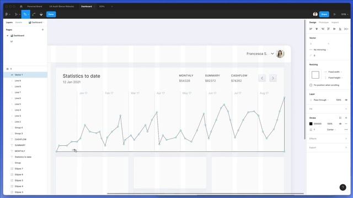Image resolution: width=353 pixels, height=198 pixels.
Task: Select the Vector 1 layer
Action: (25, 75)
